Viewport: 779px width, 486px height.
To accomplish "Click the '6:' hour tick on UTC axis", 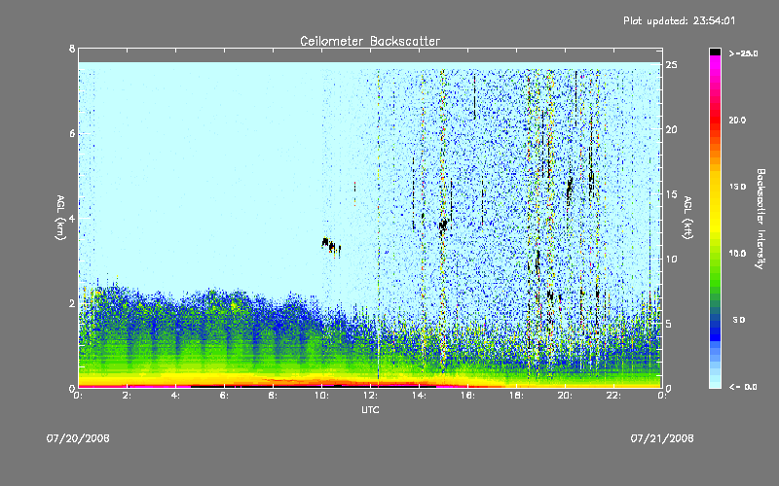I will tap(224, 396).
